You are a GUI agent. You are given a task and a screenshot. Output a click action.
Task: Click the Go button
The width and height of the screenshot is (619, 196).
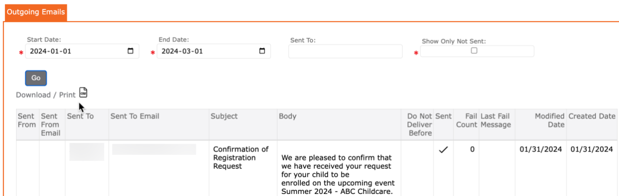(x=36, y=78)
